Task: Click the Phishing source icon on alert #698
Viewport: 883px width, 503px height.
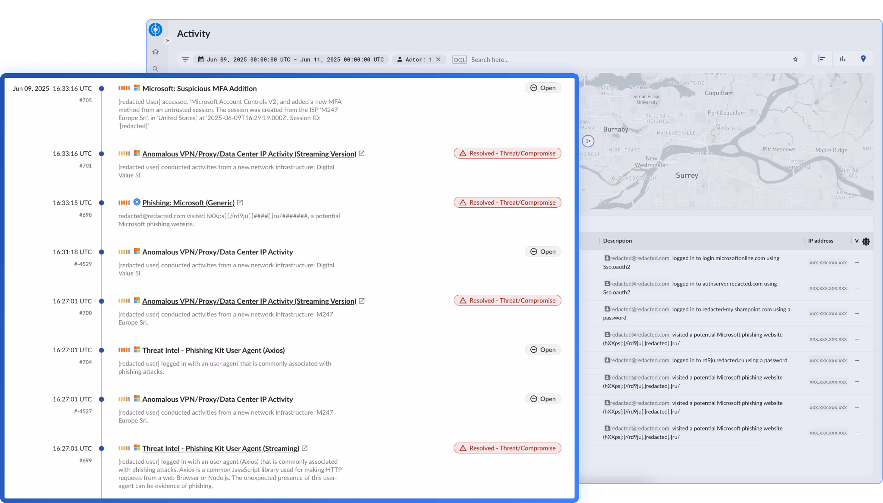Action: 137,202
